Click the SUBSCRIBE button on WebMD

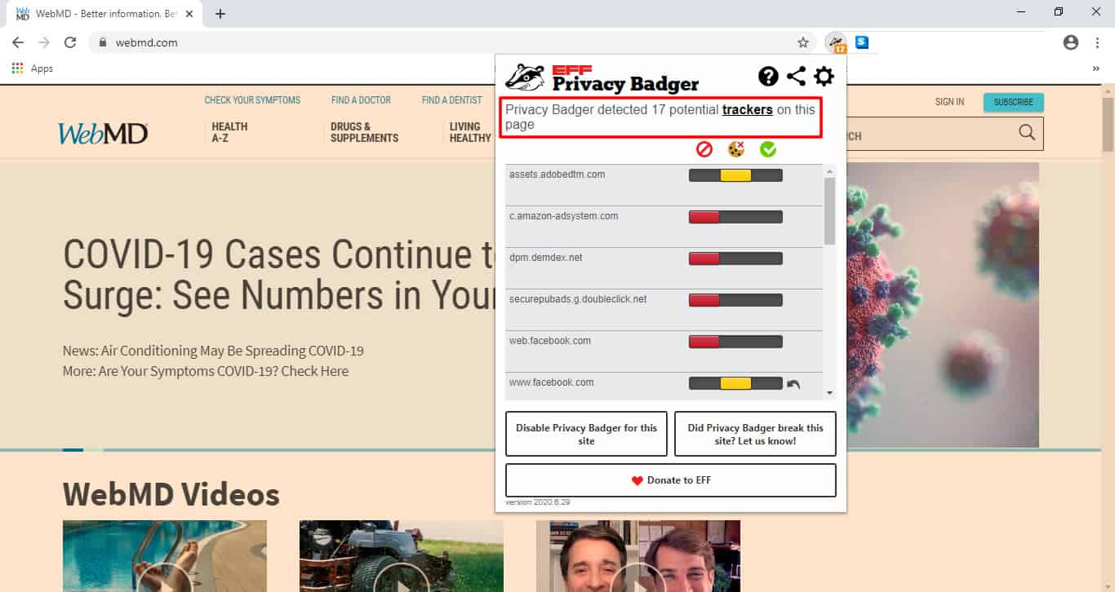pyautogui.click(x=1013, y=102)
